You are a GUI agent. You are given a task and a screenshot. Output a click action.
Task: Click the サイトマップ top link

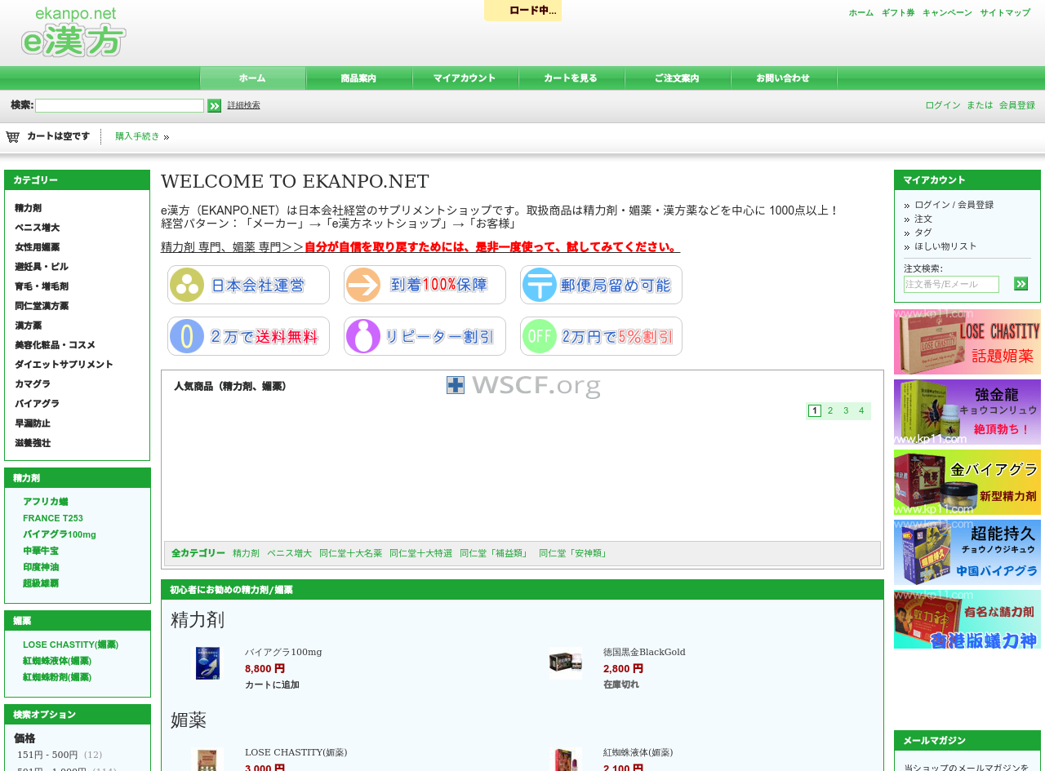(1005, 13)
